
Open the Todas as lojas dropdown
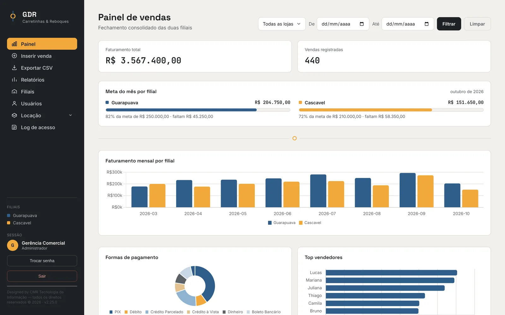click(x=282, y=24)
